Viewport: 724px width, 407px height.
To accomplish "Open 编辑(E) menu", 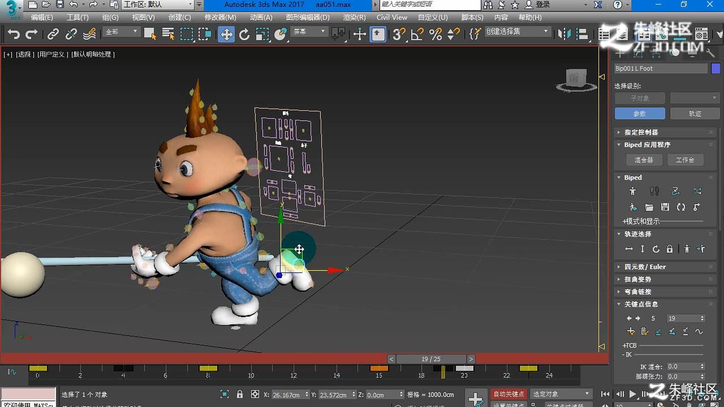I will tap(42, 18).
